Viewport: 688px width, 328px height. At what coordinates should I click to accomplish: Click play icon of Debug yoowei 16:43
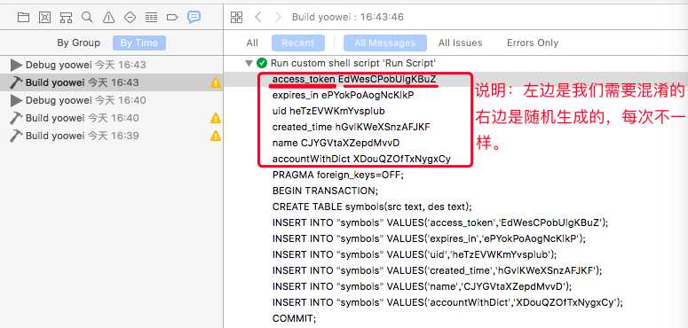click(x=16, y=66)
